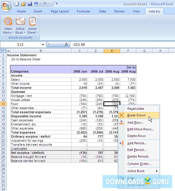Expand the Active Sheet dropdown arrow
Viewport: 175px width, 191px height.
point(37,33)
